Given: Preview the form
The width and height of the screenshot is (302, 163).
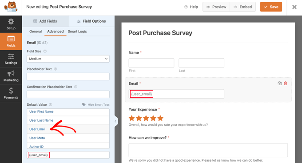Looking at the screenshot, I should coord(216,7).
